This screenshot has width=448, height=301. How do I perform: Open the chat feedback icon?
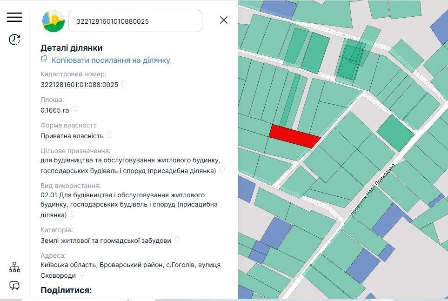pyautogui.click(x=14, y=285)
